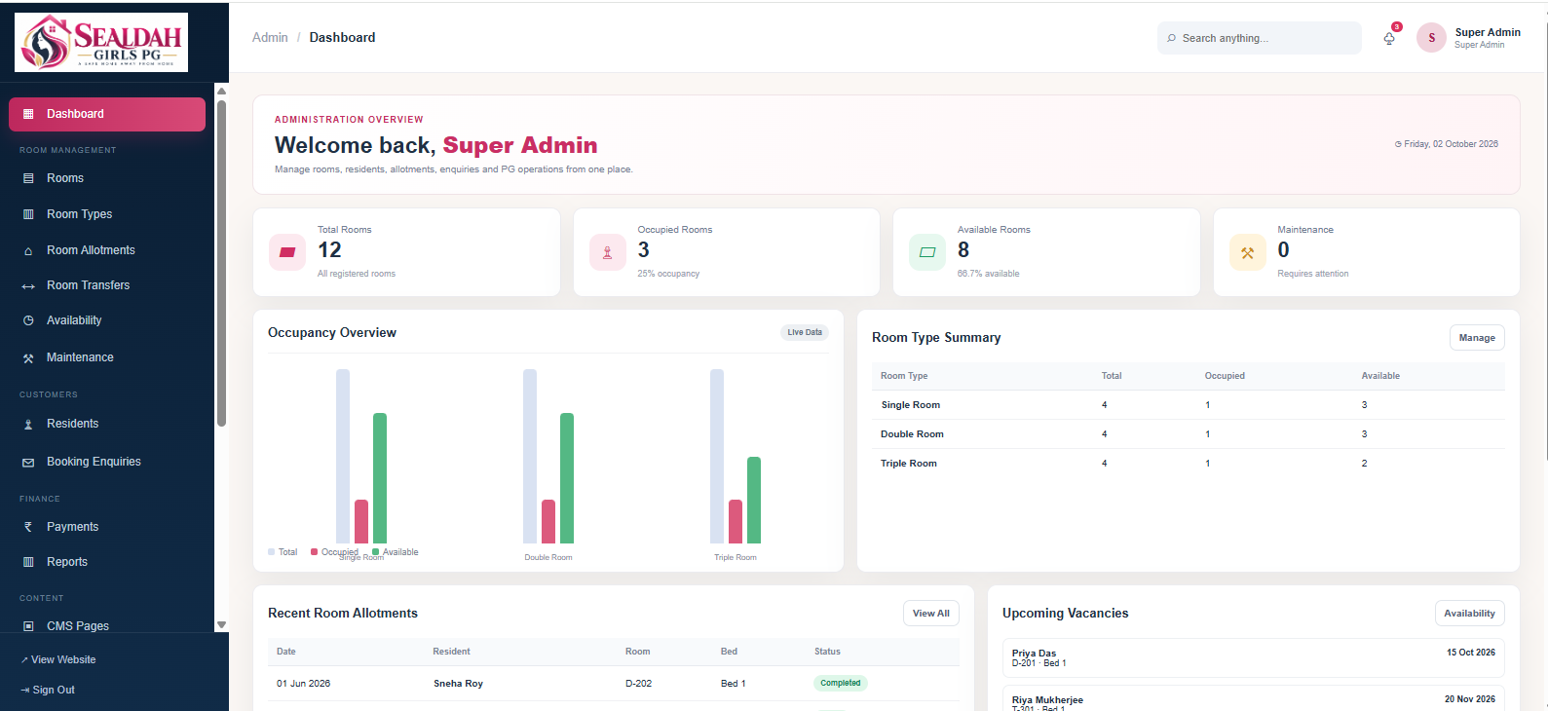Click the Maintenance card tools icon

click(1248, 252)
